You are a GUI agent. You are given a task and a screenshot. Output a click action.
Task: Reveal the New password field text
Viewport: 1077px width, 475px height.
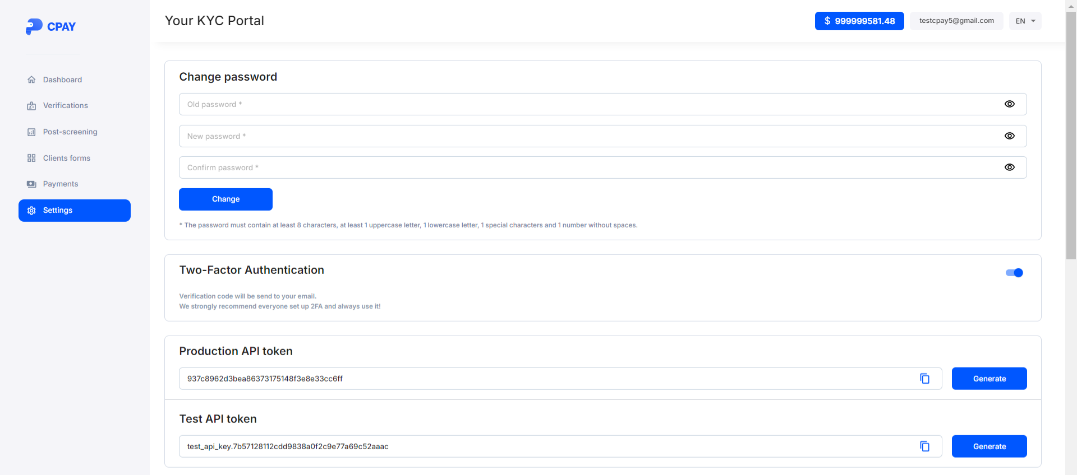[1009, 136]
